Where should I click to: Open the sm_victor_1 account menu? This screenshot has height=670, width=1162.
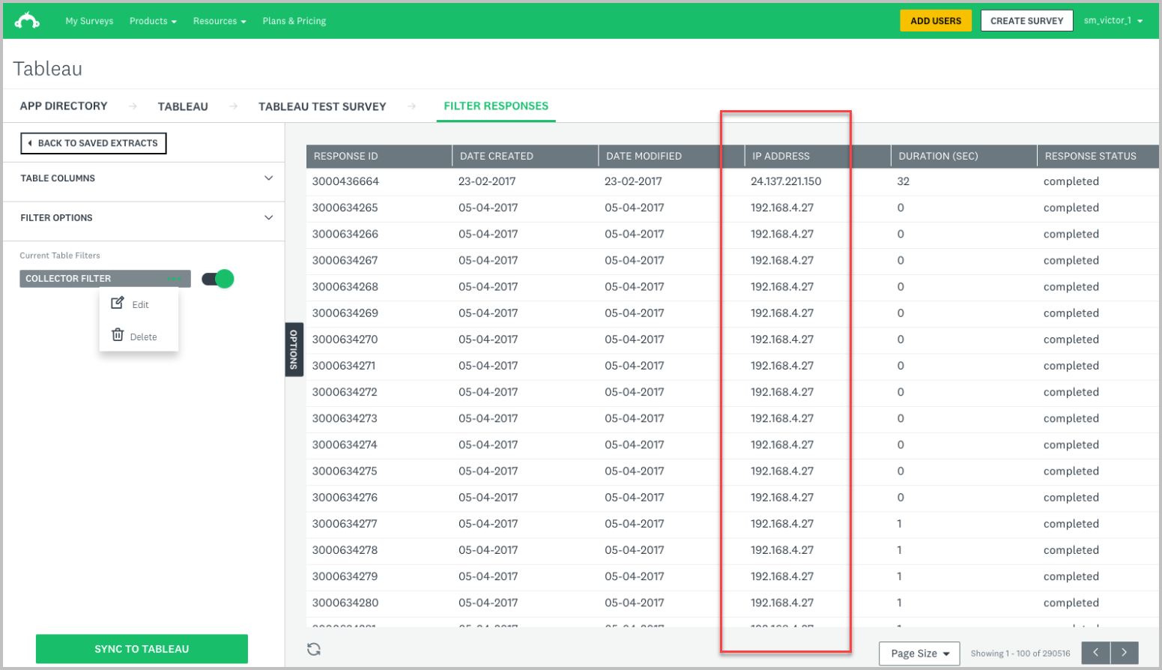(x=1113, y=21)
